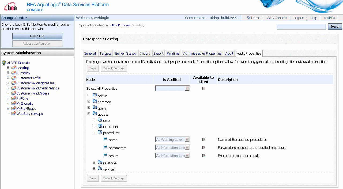The height and width of the screenshot is (189, 343).
Task: Expand the Casting dataspace in sidebar
Action: click(x=8, y=68)
